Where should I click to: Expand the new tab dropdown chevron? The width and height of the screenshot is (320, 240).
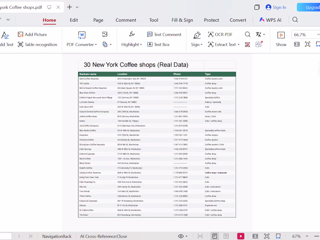tap(77, 7)
